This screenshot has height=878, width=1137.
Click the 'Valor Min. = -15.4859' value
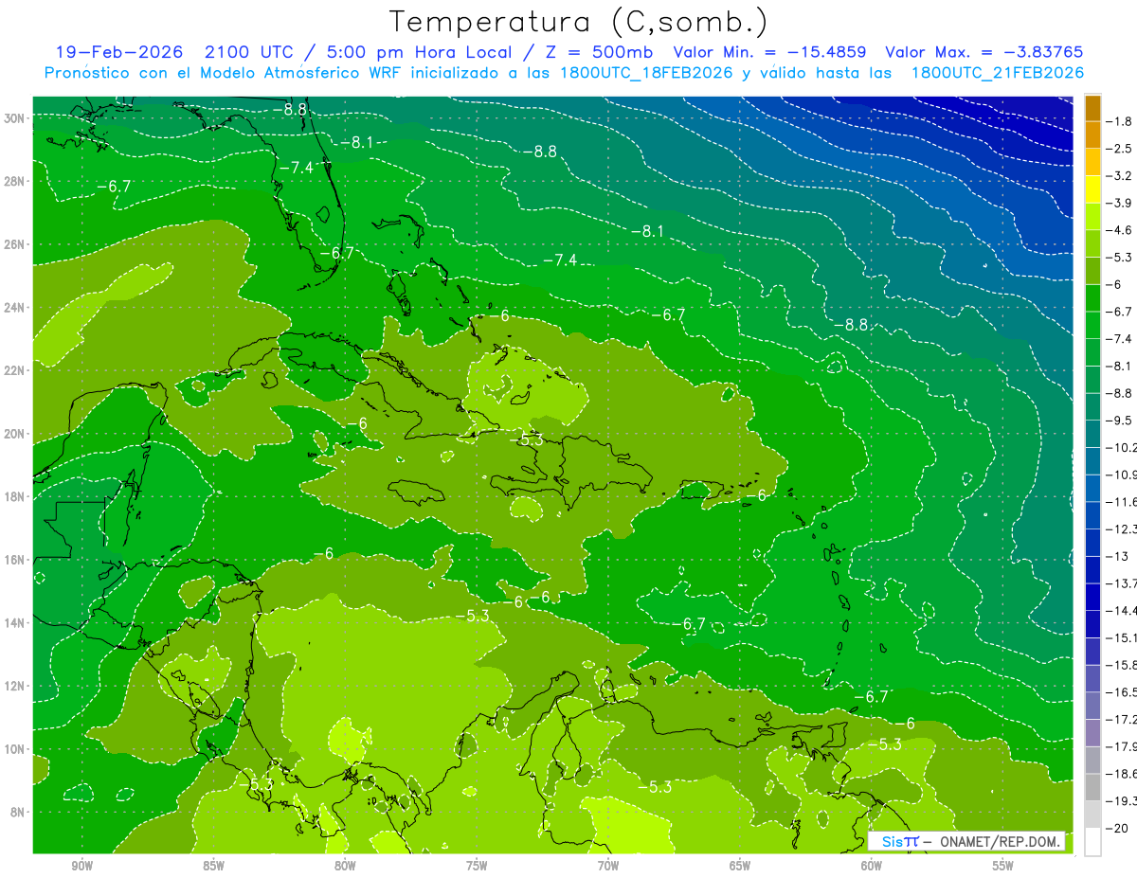(x=772, y=52)
